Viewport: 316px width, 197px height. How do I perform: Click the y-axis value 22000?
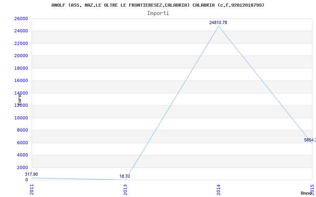point(21,43)
